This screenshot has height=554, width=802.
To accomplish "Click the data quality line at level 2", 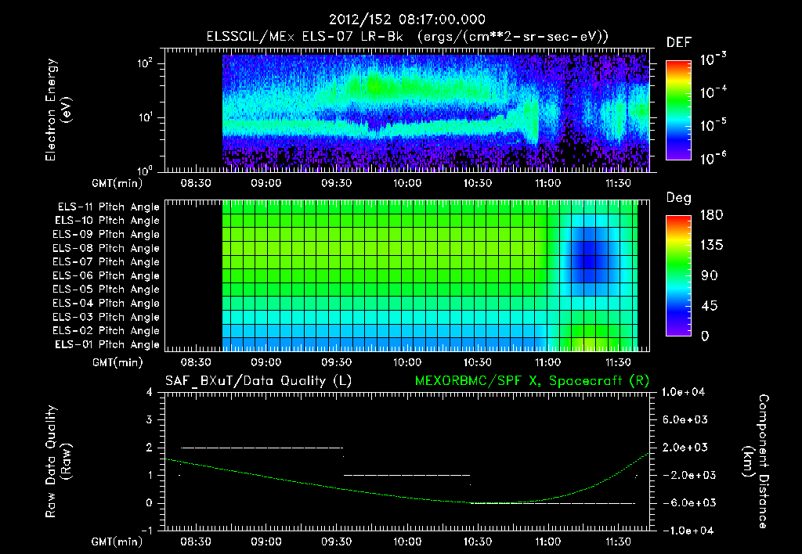I will (x=262, y=448).
